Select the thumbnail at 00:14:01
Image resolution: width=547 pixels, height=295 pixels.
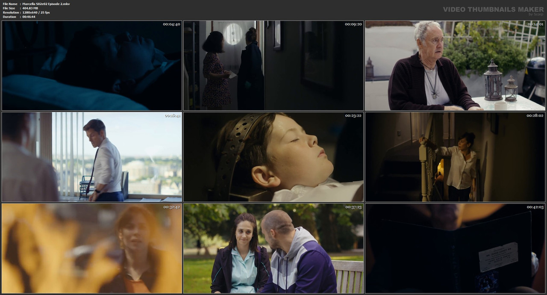point(455,65)
